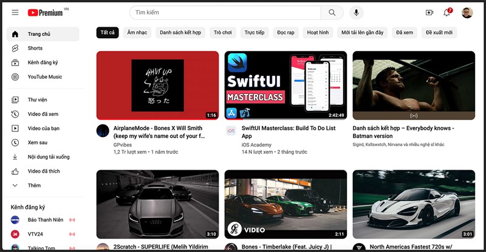Select the Đề xuất mới filter chip
Image resolution: width=486 pixels, height=252 pixels.
pos(439,33)
